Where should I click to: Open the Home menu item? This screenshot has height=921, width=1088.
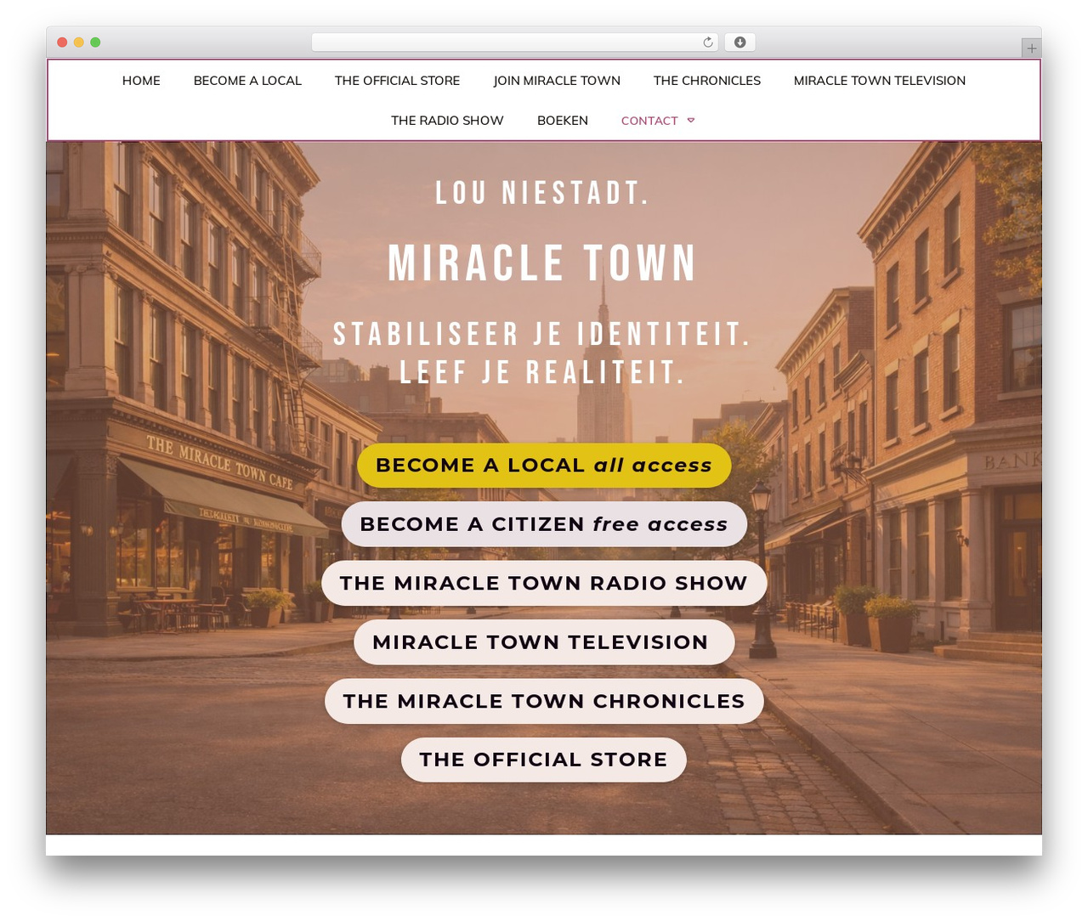click(x=141, y=81)
